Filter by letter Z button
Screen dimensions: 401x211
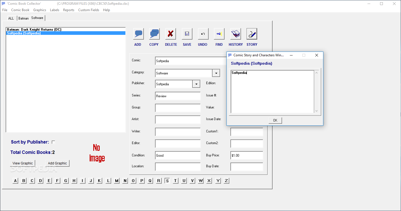226,181
